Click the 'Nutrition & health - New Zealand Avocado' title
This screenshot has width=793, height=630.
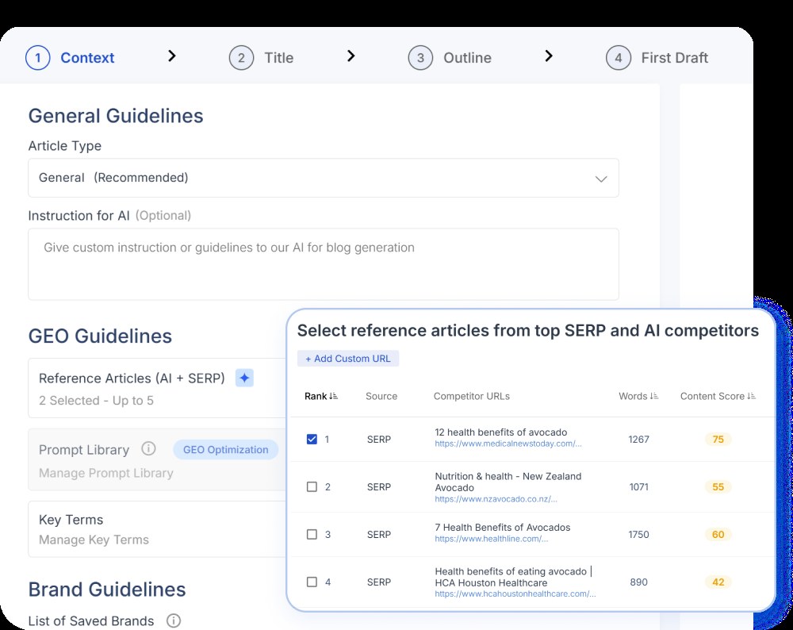click(508, 482)
